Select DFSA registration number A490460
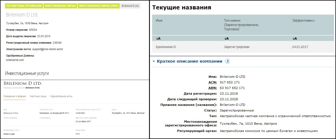The height and width of the screenshot is (139, 336). coord(80,113)
